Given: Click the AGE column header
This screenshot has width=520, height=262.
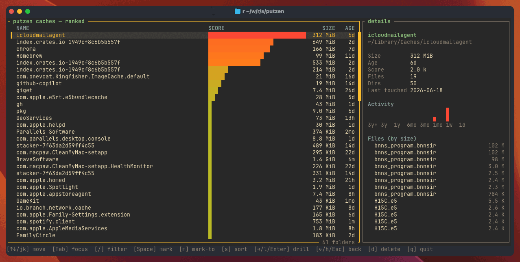Looking at the screenshot, I should point(350,28).
